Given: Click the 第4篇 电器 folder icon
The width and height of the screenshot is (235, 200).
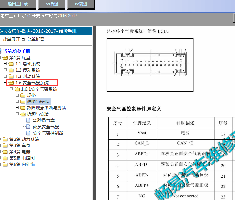Looking at the screenshot, I should pyautogui.click(x=5, y=152).
